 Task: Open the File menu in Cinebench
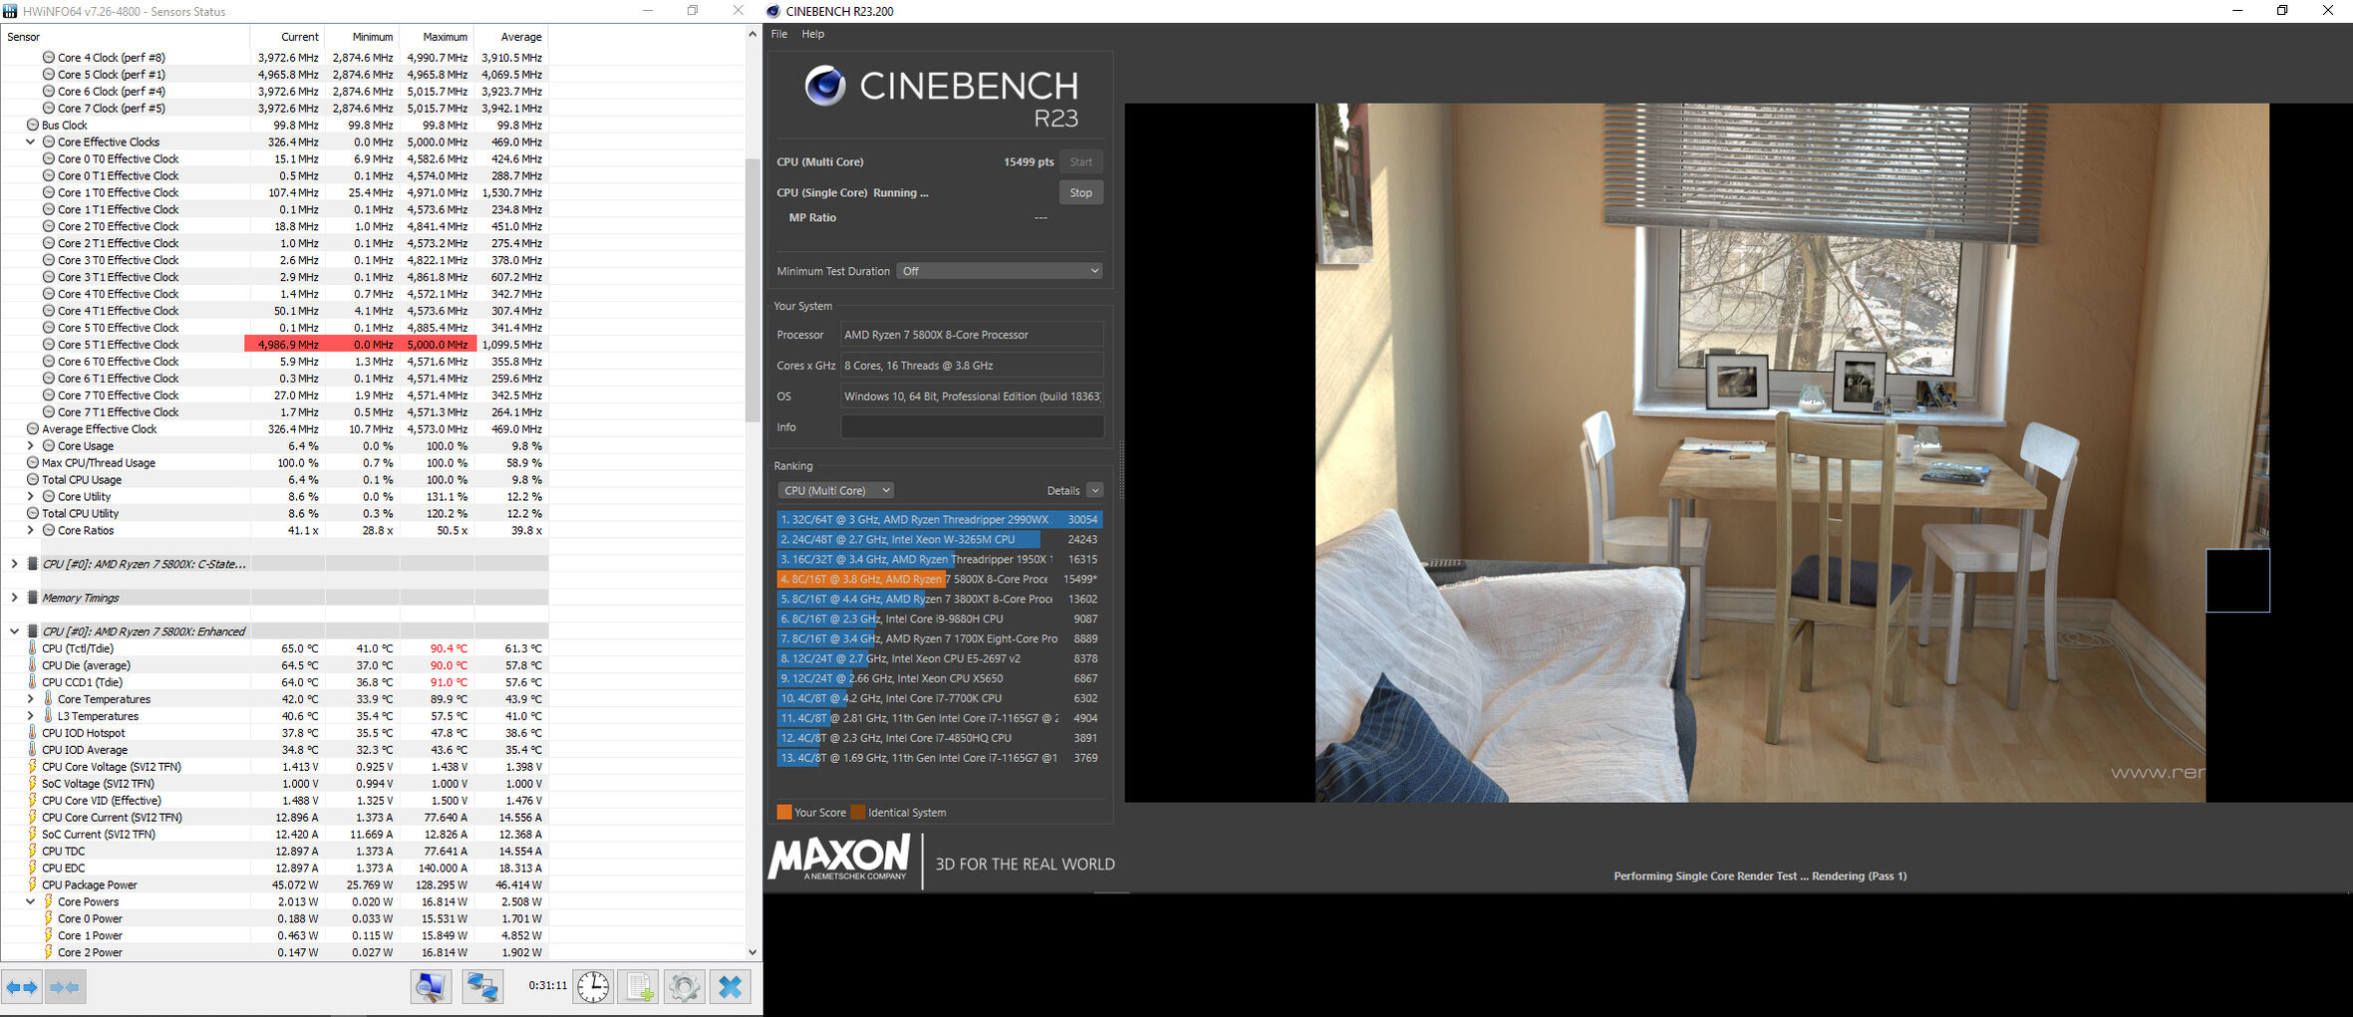pyautogui.click(x=779, y=34)
